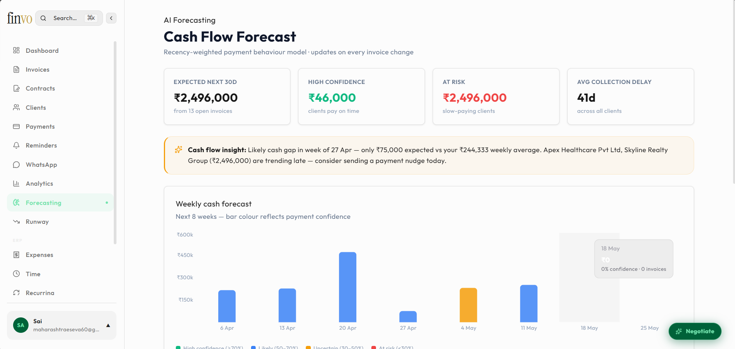Go to the Runway page
The image size is (735, 349).
point(37,222)
